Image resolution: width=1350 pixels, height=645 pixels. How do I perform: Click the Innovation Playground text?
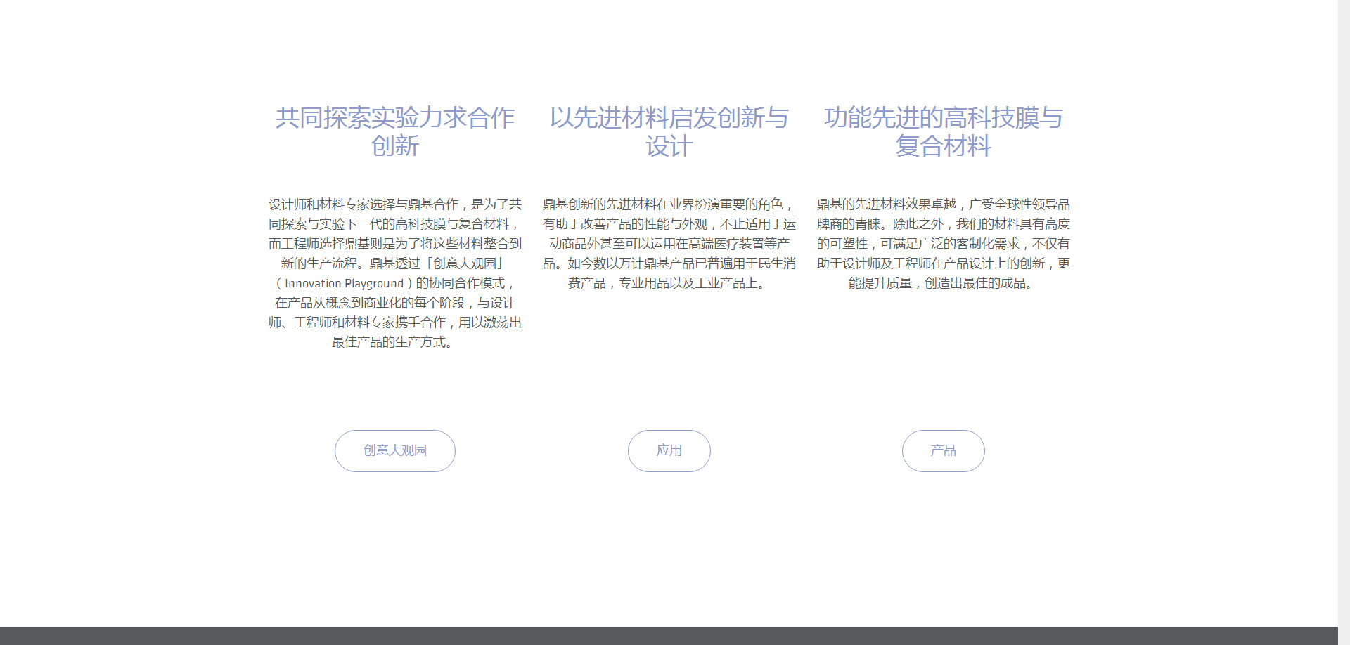coord(344,284)
